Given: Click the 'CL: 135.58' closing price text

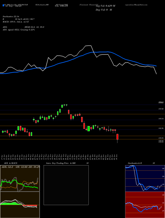Looking at the screenshot, I should point(61,6).
